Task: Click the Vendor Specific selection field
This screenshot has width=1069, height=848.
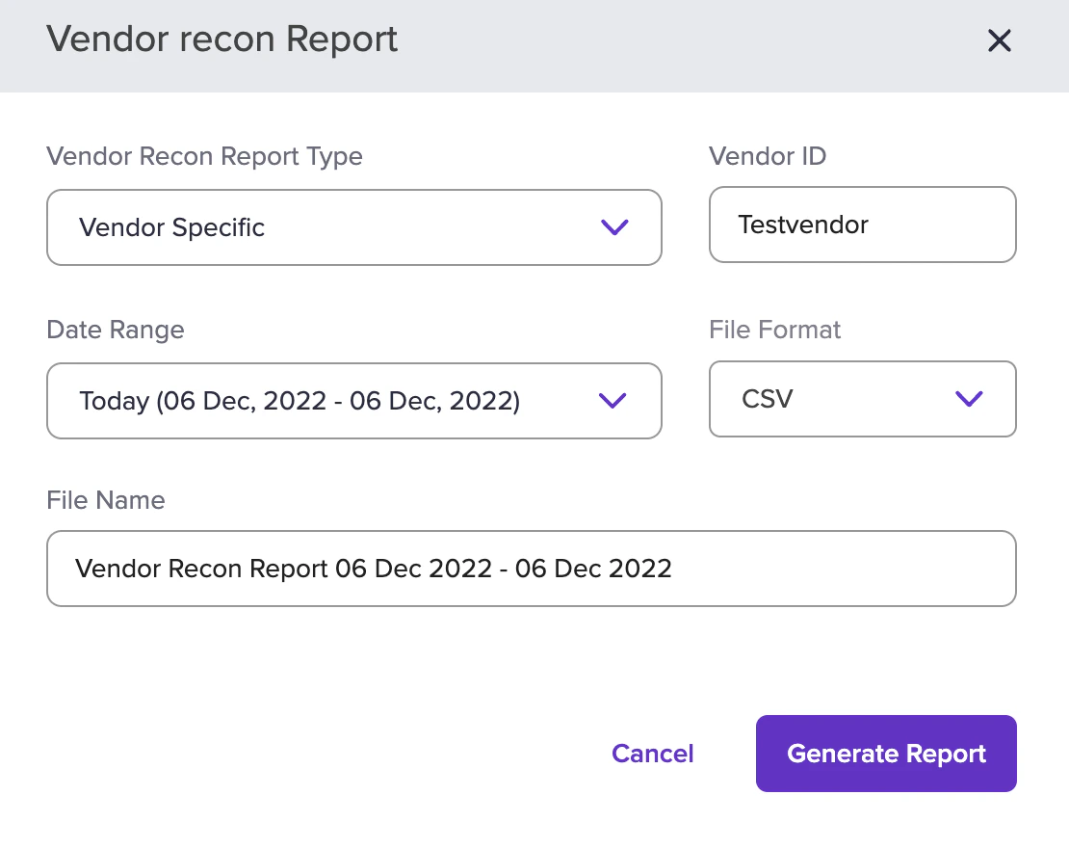Action: (289, 227)
